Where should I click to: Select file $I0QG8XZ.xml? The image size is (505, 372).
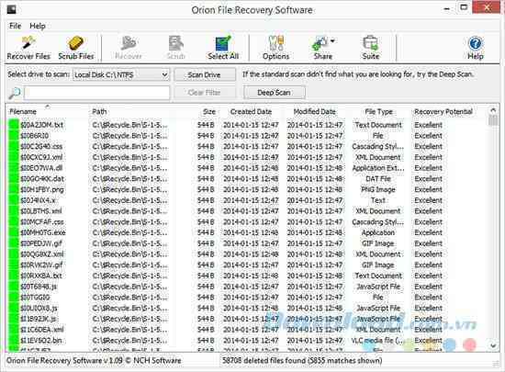42,254
